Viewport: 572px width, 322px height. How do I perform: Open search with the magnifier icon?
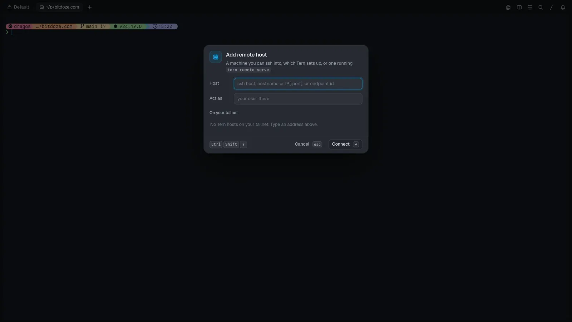[541, 7]
